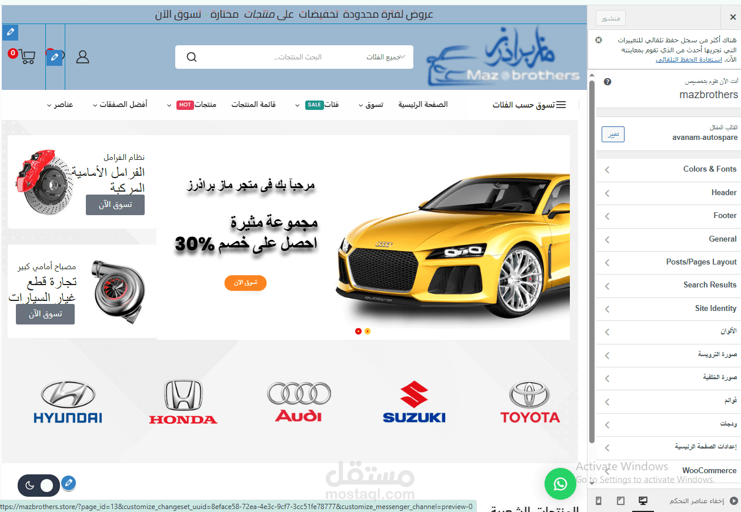Viewport: 741px width, 512px height.
Task: Open Site Identity section
Action: point(668,309)
